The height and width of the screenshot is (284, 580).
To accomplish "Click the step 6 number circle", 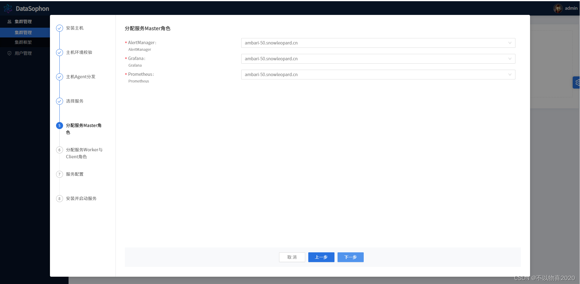I will click(x=59, y=150).
